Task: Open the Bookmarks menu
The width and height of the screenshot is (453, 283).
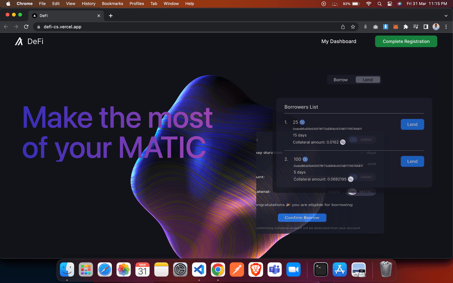Action: tap(113, 4)
